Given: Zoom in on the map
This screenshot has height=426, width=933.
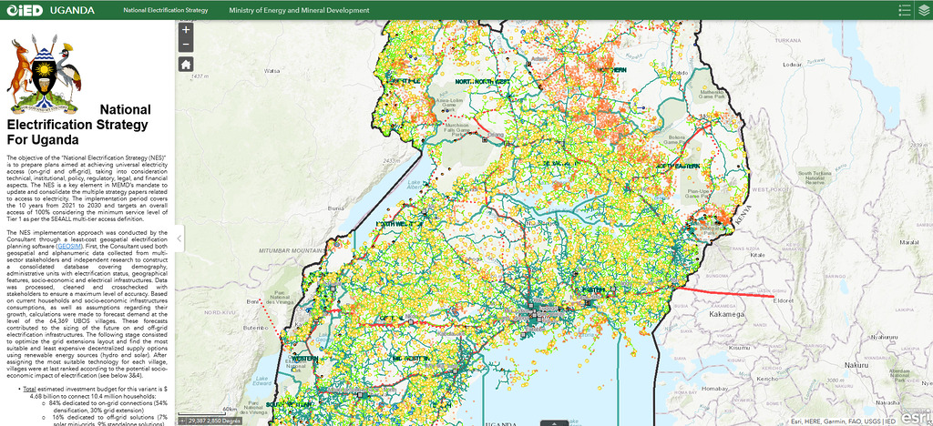Looking at the screenshot, I should (x=186, y=29).
